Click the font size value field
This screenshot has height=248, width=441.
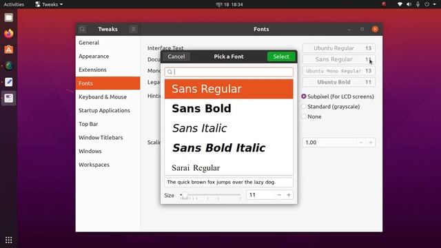coord(260,195)
